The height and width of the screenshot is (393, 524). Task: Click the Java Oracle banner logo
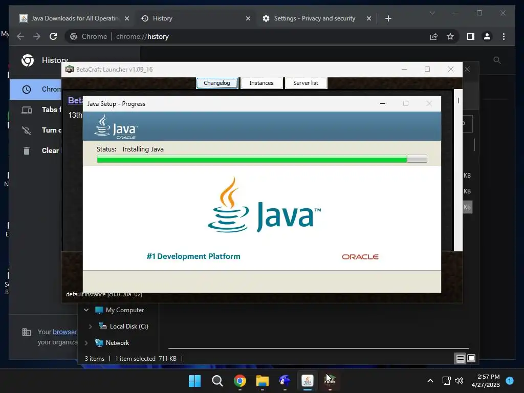[x=116, y=127]
